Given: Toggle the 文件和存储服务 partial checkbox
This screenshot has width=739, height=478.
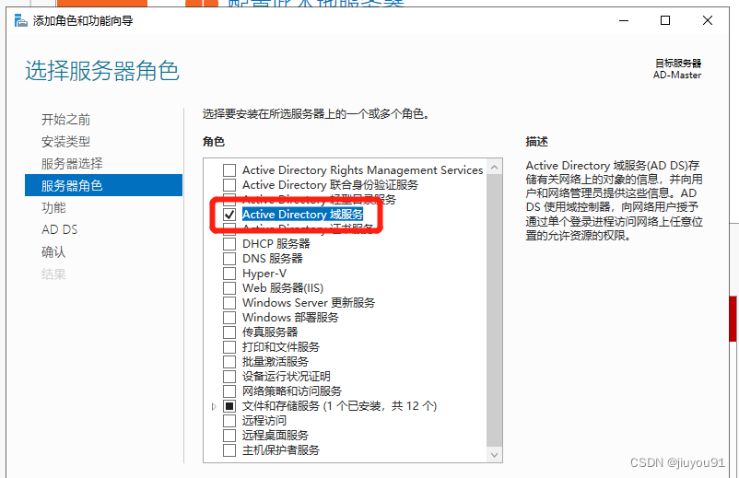Looking at the screenshot, I should pyautogui.click(x=229, y=406).
